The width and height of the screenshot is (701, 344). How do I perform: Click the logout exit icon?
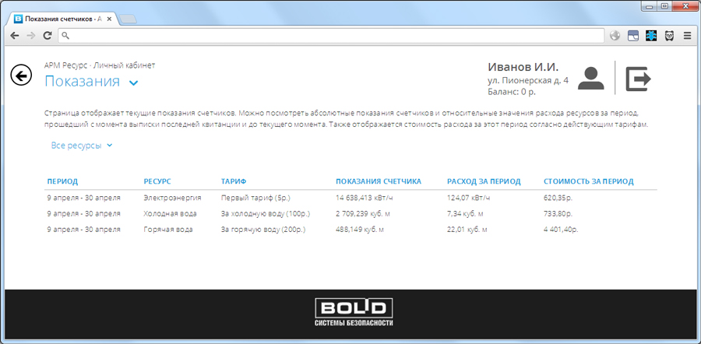coord(638,79)
